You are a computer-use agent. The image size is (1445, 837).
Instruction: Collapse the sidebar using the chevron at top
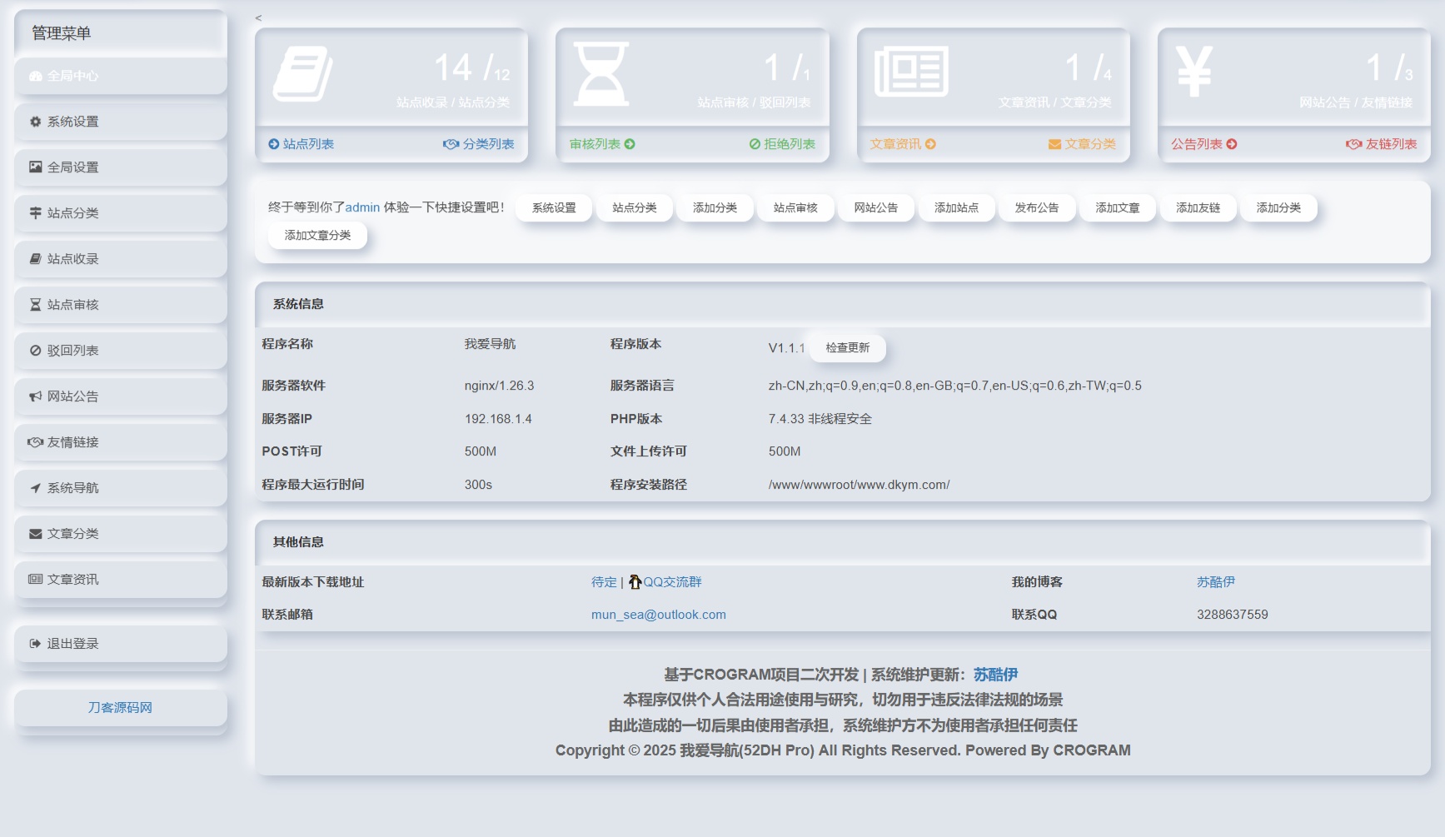259,16
